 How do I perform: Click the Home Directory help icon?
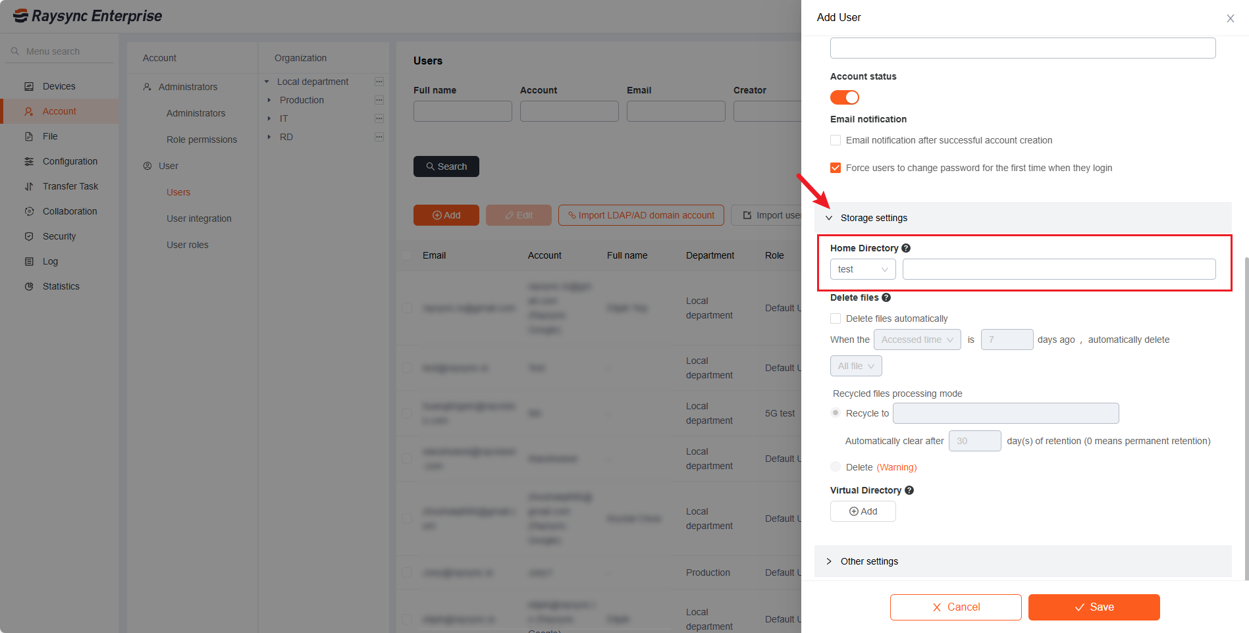point(906,248)
